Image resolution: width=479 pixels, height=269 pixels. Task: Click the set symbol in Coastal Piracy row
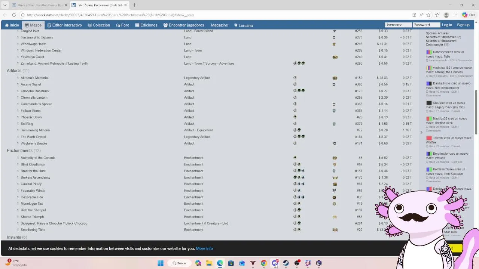[335, 184]
